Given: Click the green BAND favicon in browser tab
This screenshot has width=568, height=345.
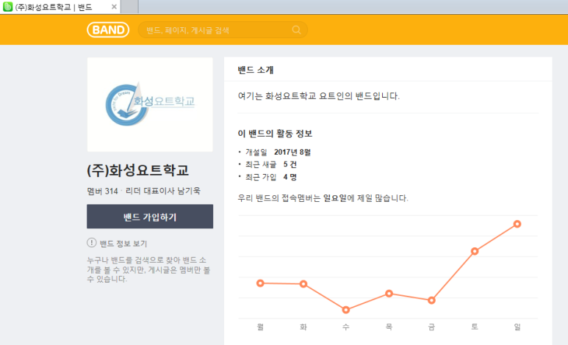Looking at the screenshot, I should 7,7.
